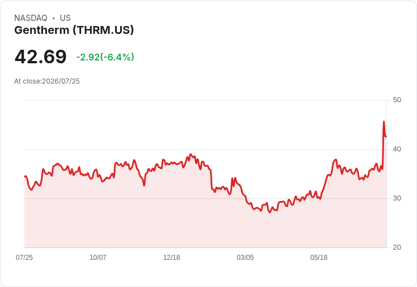Click the 20 y-axis price label

[397, 247]
